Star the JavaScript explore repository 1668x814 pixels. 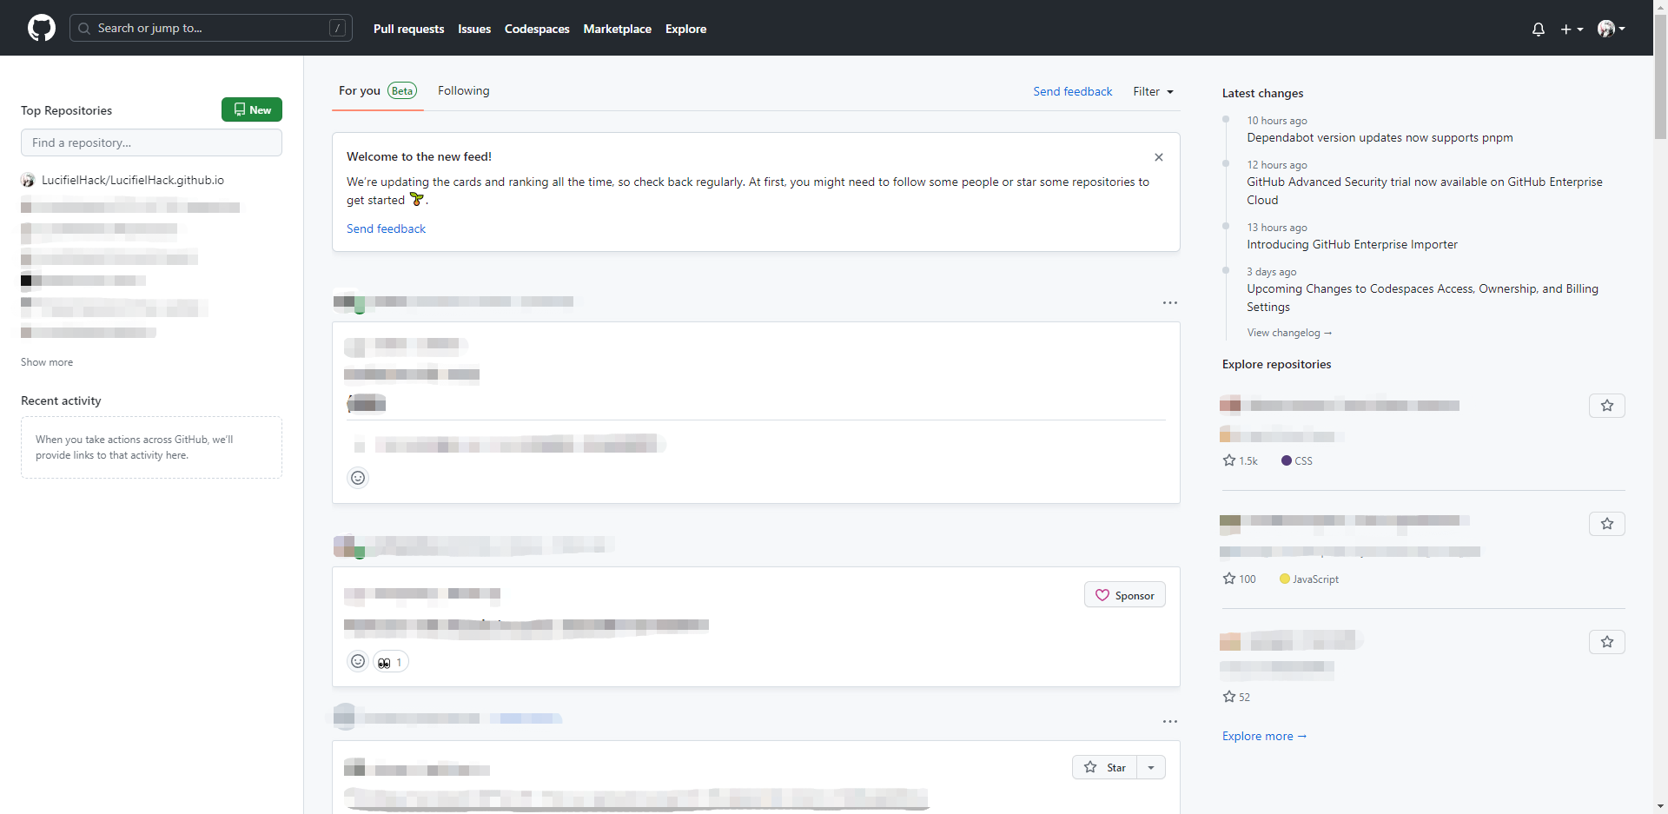1606,524
